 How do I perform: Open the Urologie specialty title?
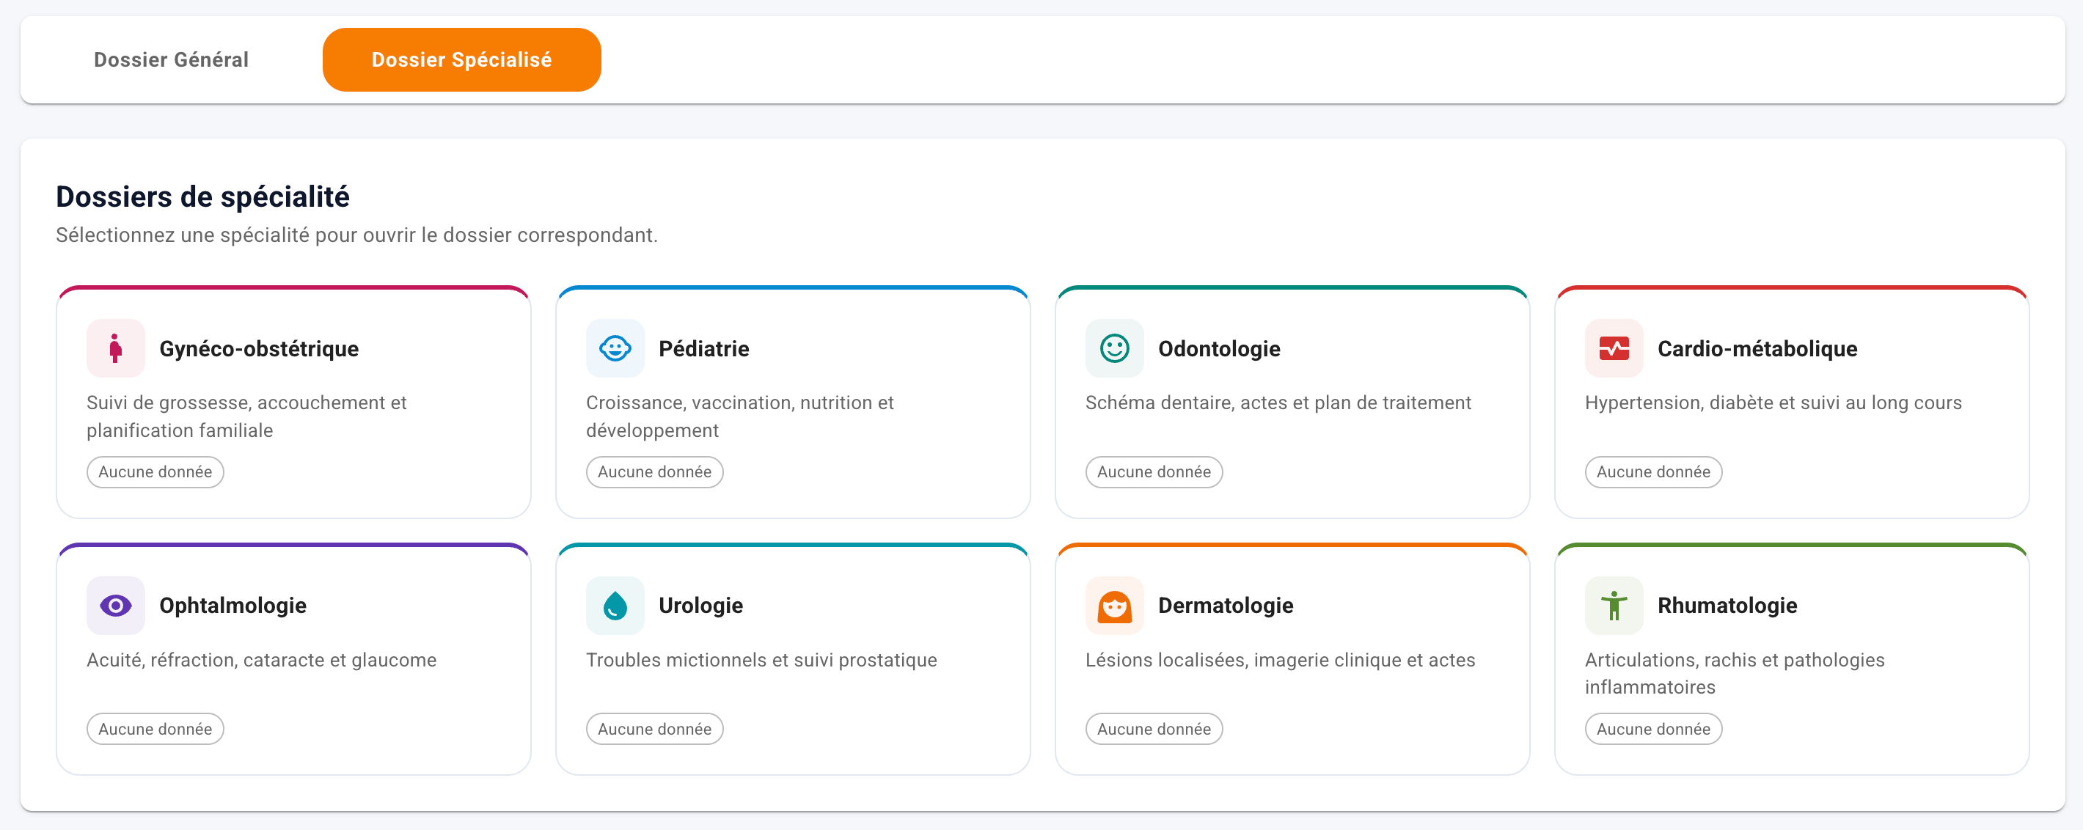pos(700,606)
